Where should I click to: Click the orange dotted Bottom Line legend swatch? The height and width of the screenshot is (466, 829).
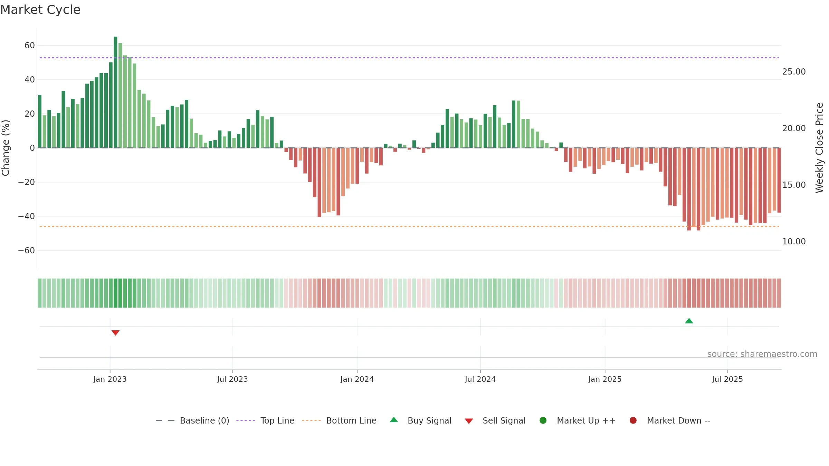point(311,420)
